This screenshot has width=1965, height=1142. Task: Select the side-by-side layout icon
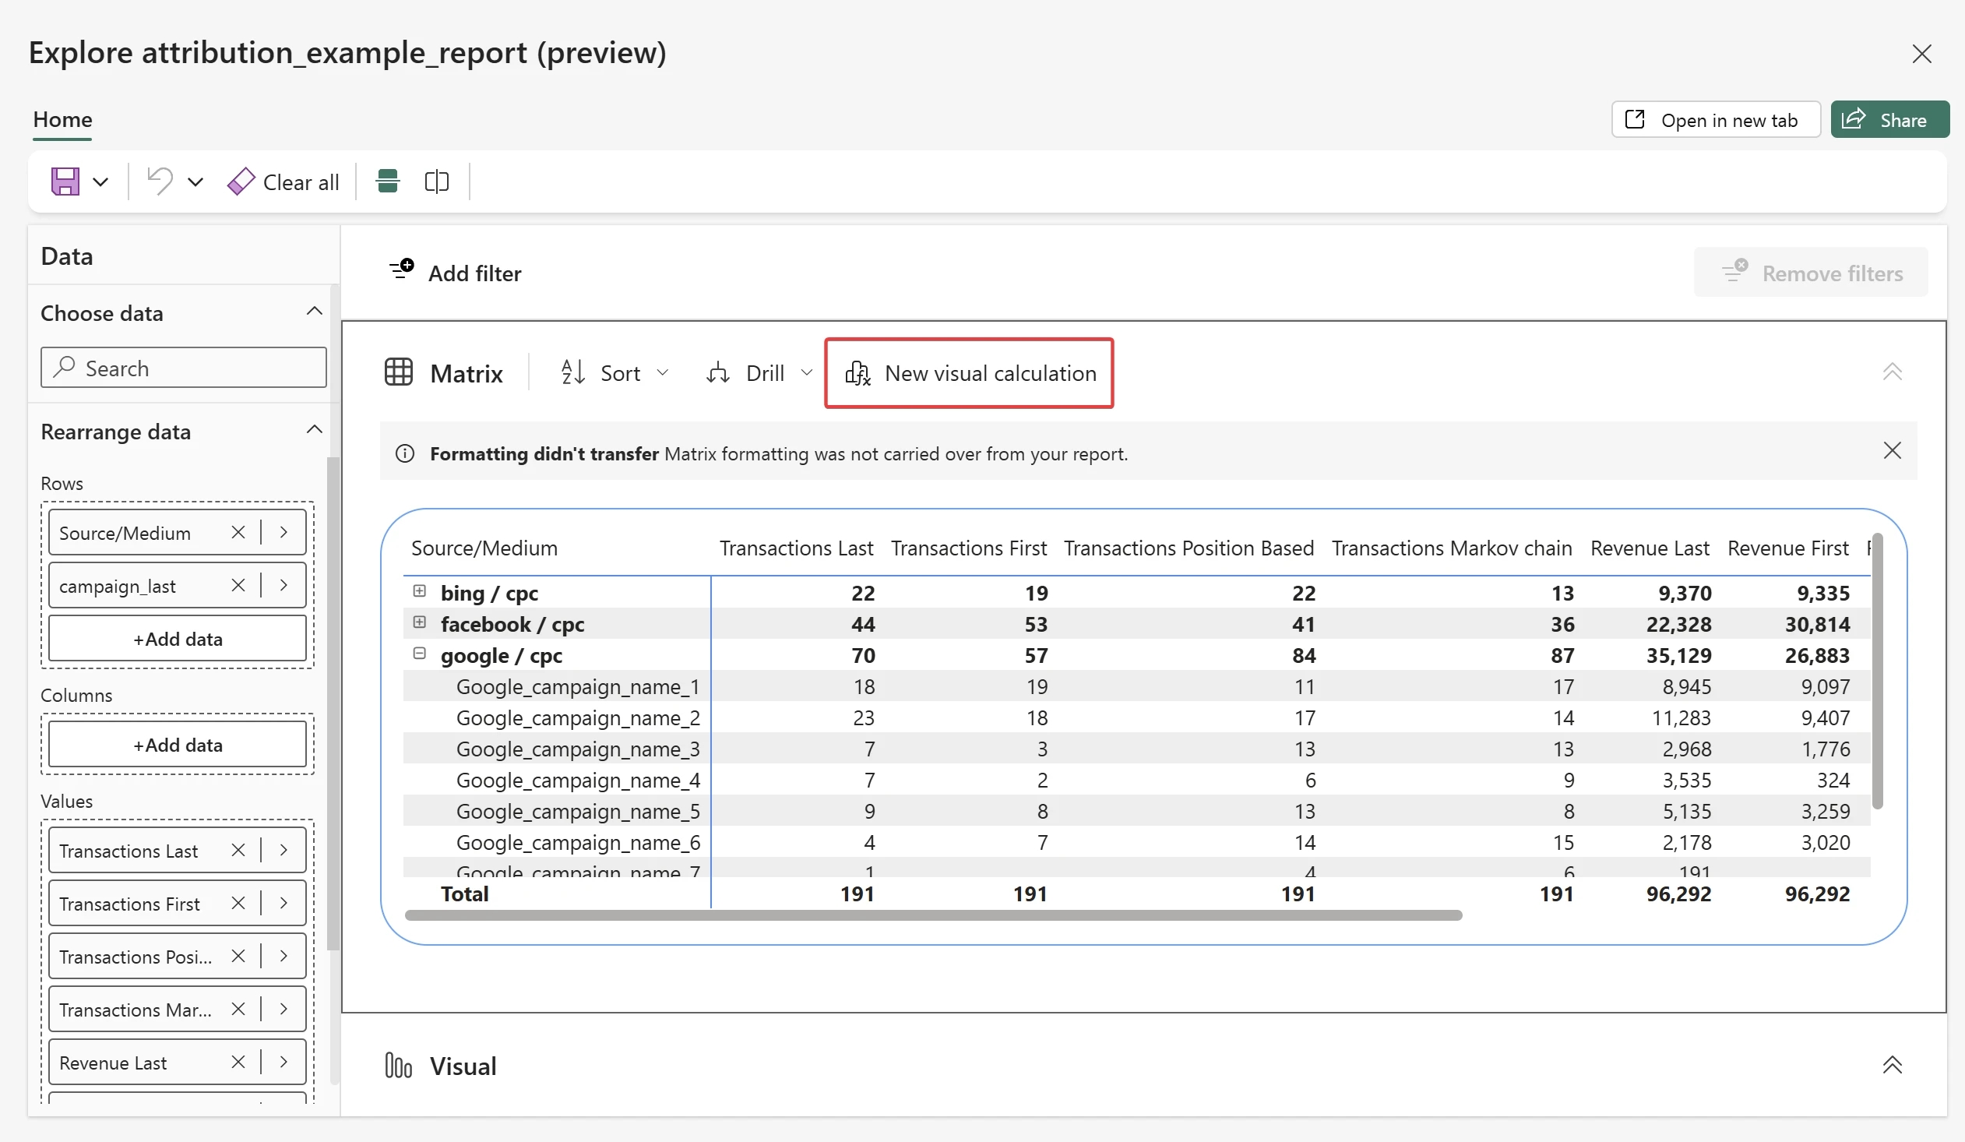[x=437, y=181]
